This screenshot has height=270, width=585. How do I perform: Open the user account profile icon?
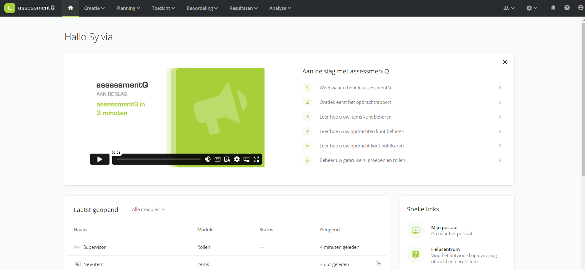click(581, 8)
